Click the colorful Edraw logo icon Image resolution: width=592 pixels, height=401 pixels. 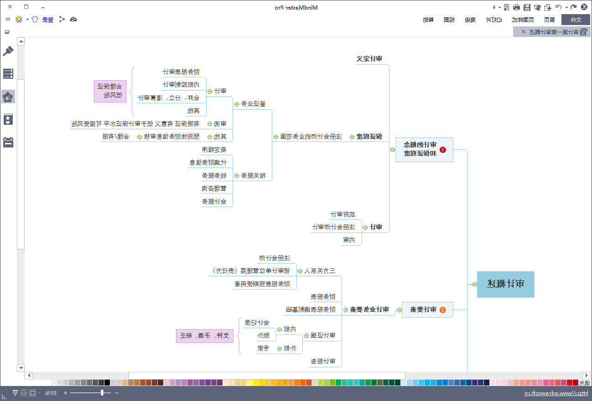[19, 19]
